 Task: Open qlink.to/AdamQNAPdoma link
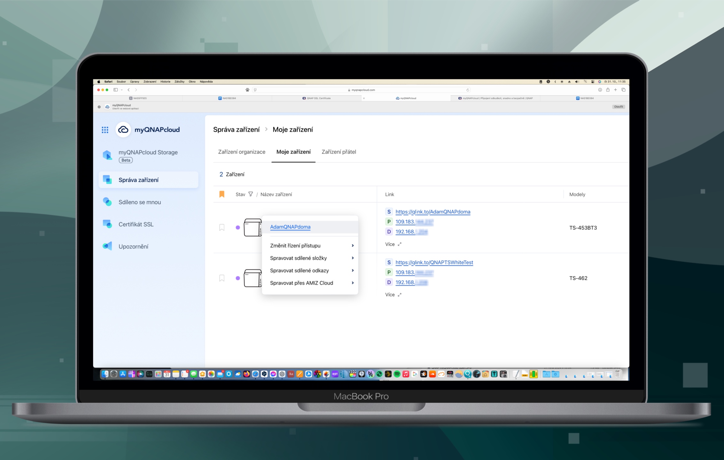pos(432,211)
